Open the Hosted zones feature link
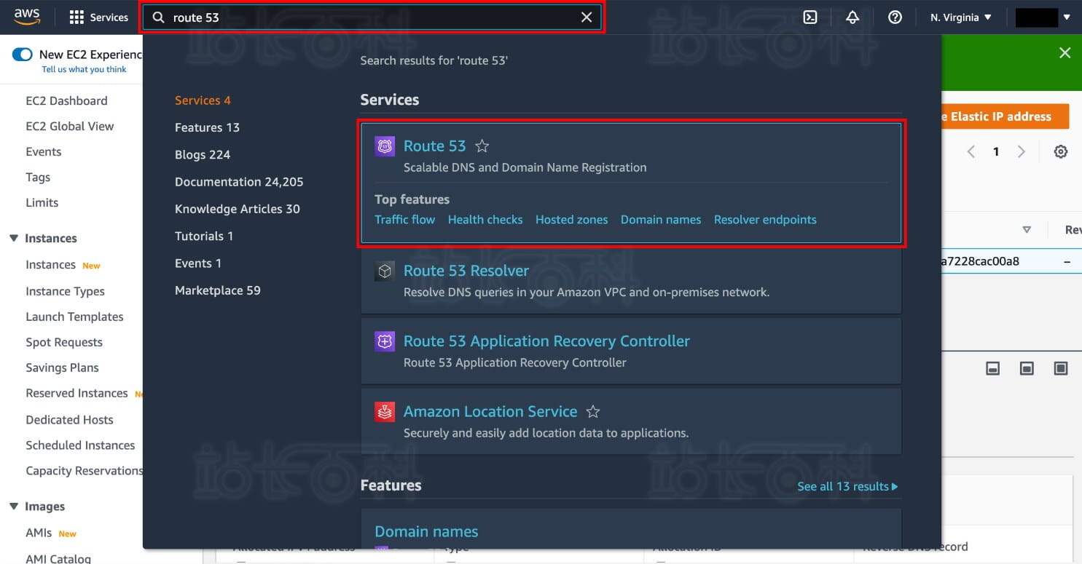The height and width of the screenshot is (564, 1082). [x=571, y=220]
